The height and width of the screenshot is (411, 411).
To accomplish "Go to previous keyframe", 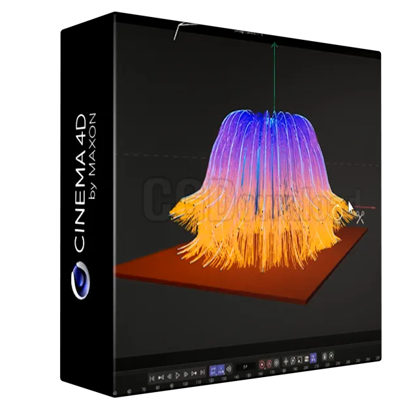I will click(x=160, y=378).
